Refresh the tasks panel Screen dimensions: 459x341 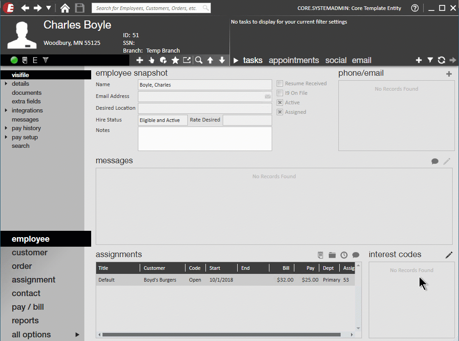tap(441, 60)
